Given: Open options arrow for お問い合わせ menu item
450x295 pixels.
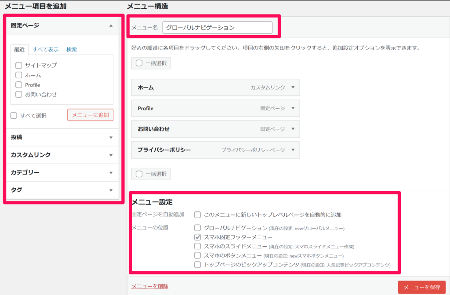Looking at the screenshot, I should click(x=293, y=129).
